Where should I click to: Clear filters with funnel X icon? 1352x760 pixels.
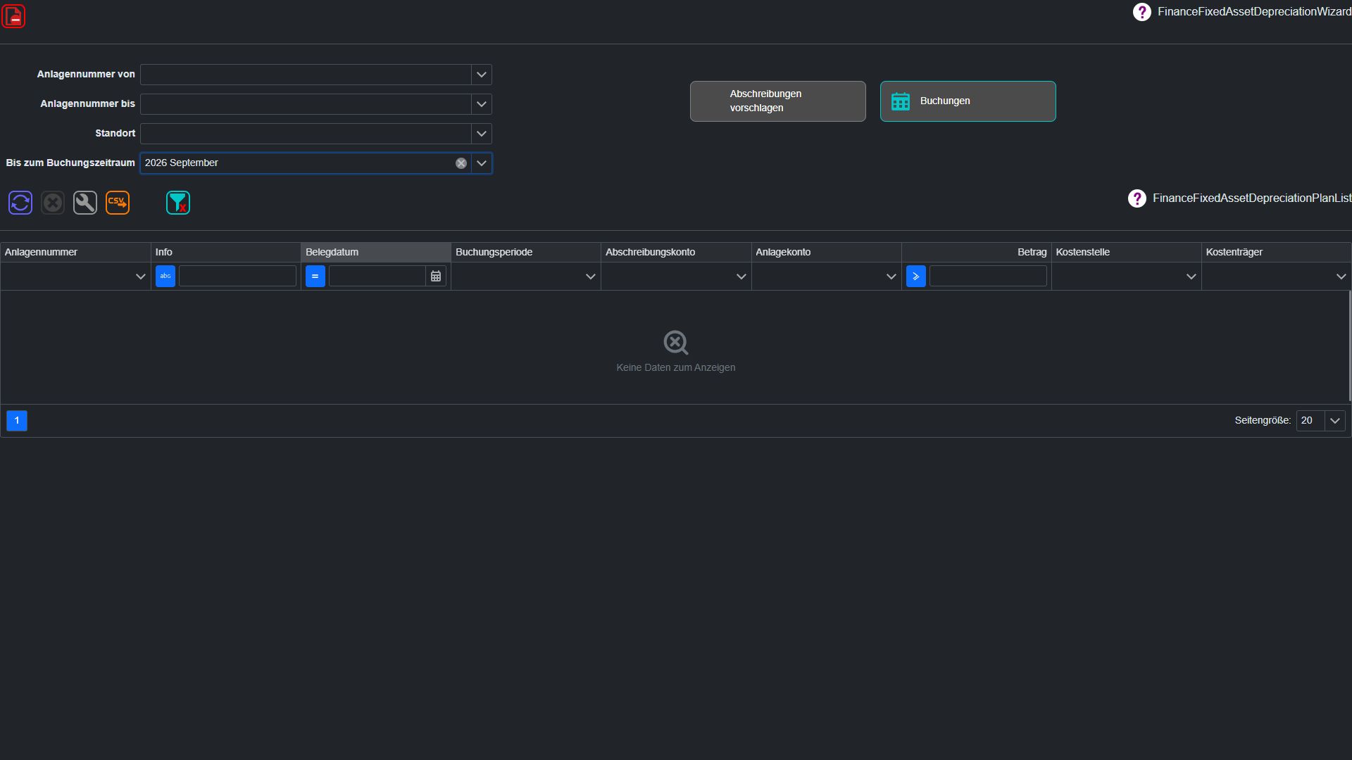178,203
